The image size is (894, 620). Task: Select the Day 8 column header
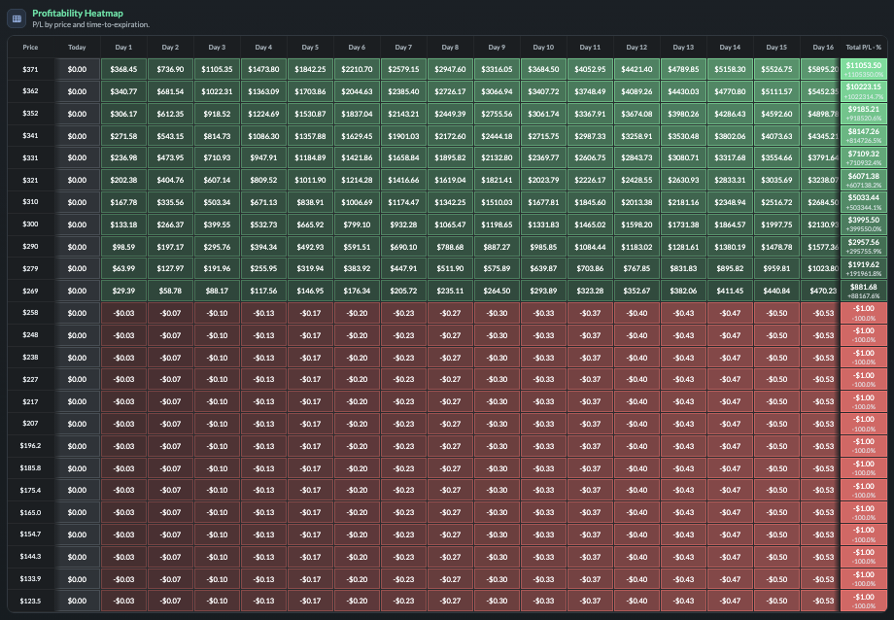point(450,48)
